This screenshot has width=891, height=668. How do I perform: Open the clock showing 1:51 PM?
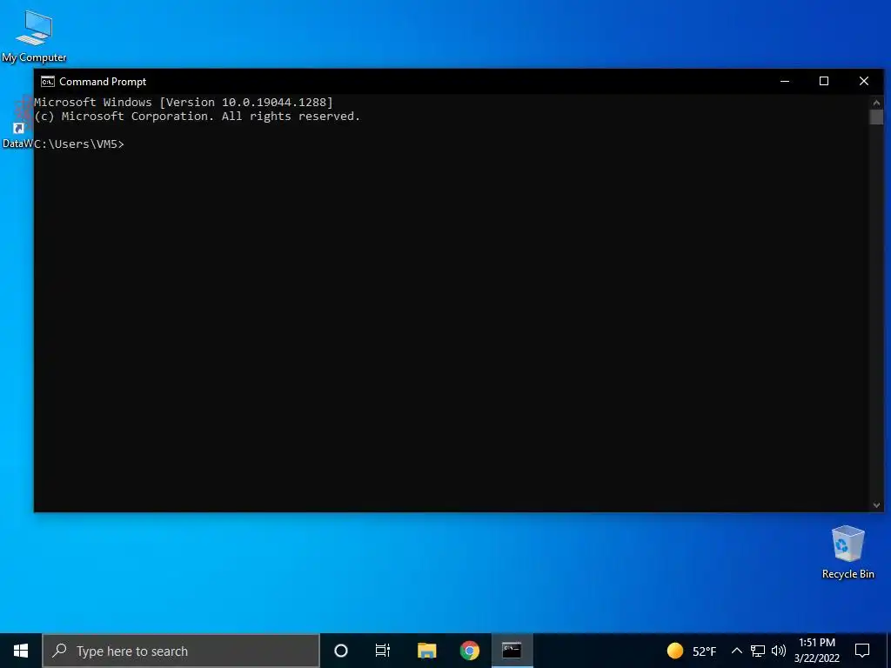pos(817,651)
